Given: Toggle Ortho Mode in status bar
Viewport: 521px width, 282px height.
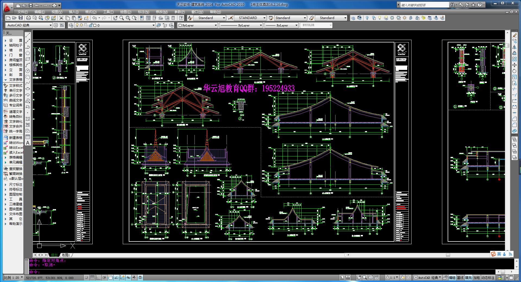Looking at the screenshot, I should click(98, 278).
